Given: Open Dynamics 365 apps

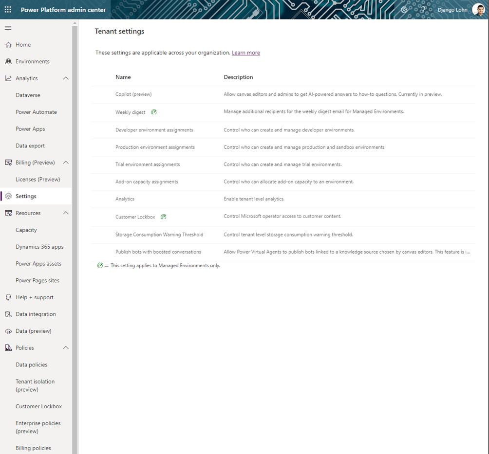Looking at the screenshot, I should point(39,247).
